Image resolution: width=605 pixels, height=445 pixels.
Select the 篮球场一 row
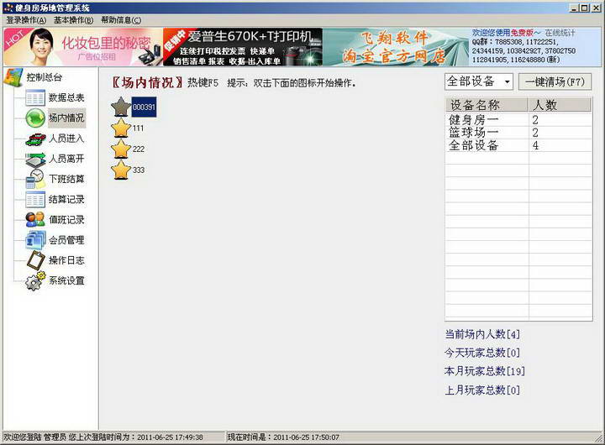(518, 133)
